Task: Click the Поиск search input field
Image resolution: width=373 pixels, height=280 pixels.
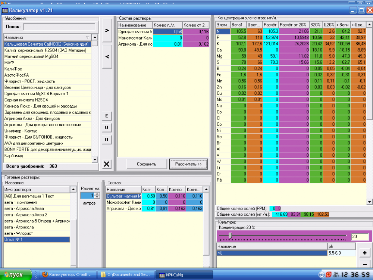Action: [x=59, y=27]
